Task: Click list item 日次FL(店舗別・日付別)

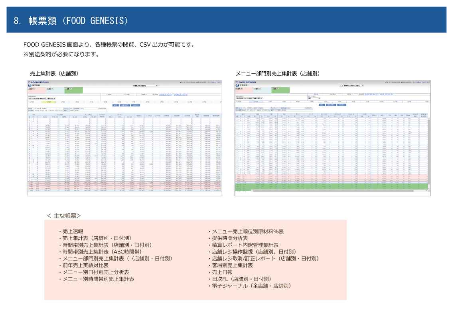Action: (x=242, y=279)
